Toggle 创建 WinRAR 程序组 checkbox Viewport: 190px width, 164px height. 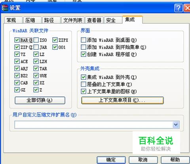(84, 54)
